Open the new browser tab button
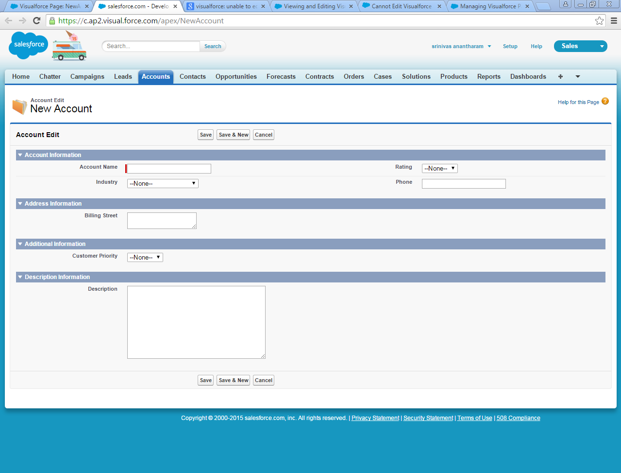This screenshot has height=473, width=621. [543, 7]
